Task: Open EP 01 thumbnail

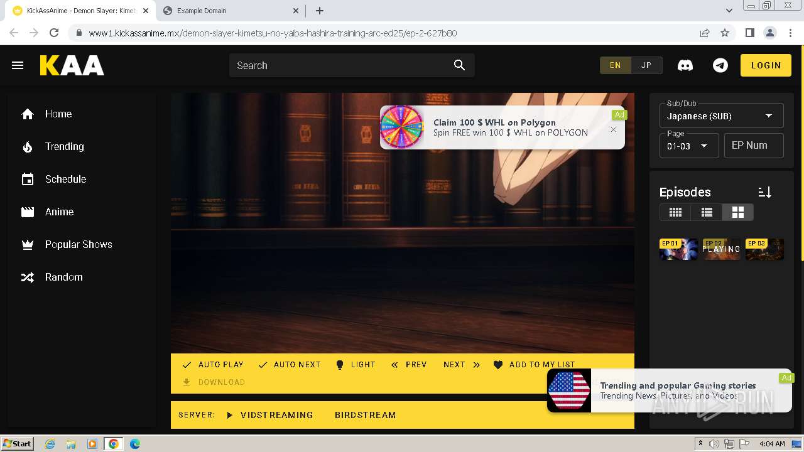Action: tap(678, 249)
